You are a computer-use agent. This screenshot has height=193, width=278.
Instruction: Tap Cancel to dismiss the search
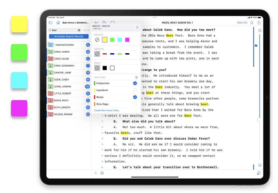(86, 30)
